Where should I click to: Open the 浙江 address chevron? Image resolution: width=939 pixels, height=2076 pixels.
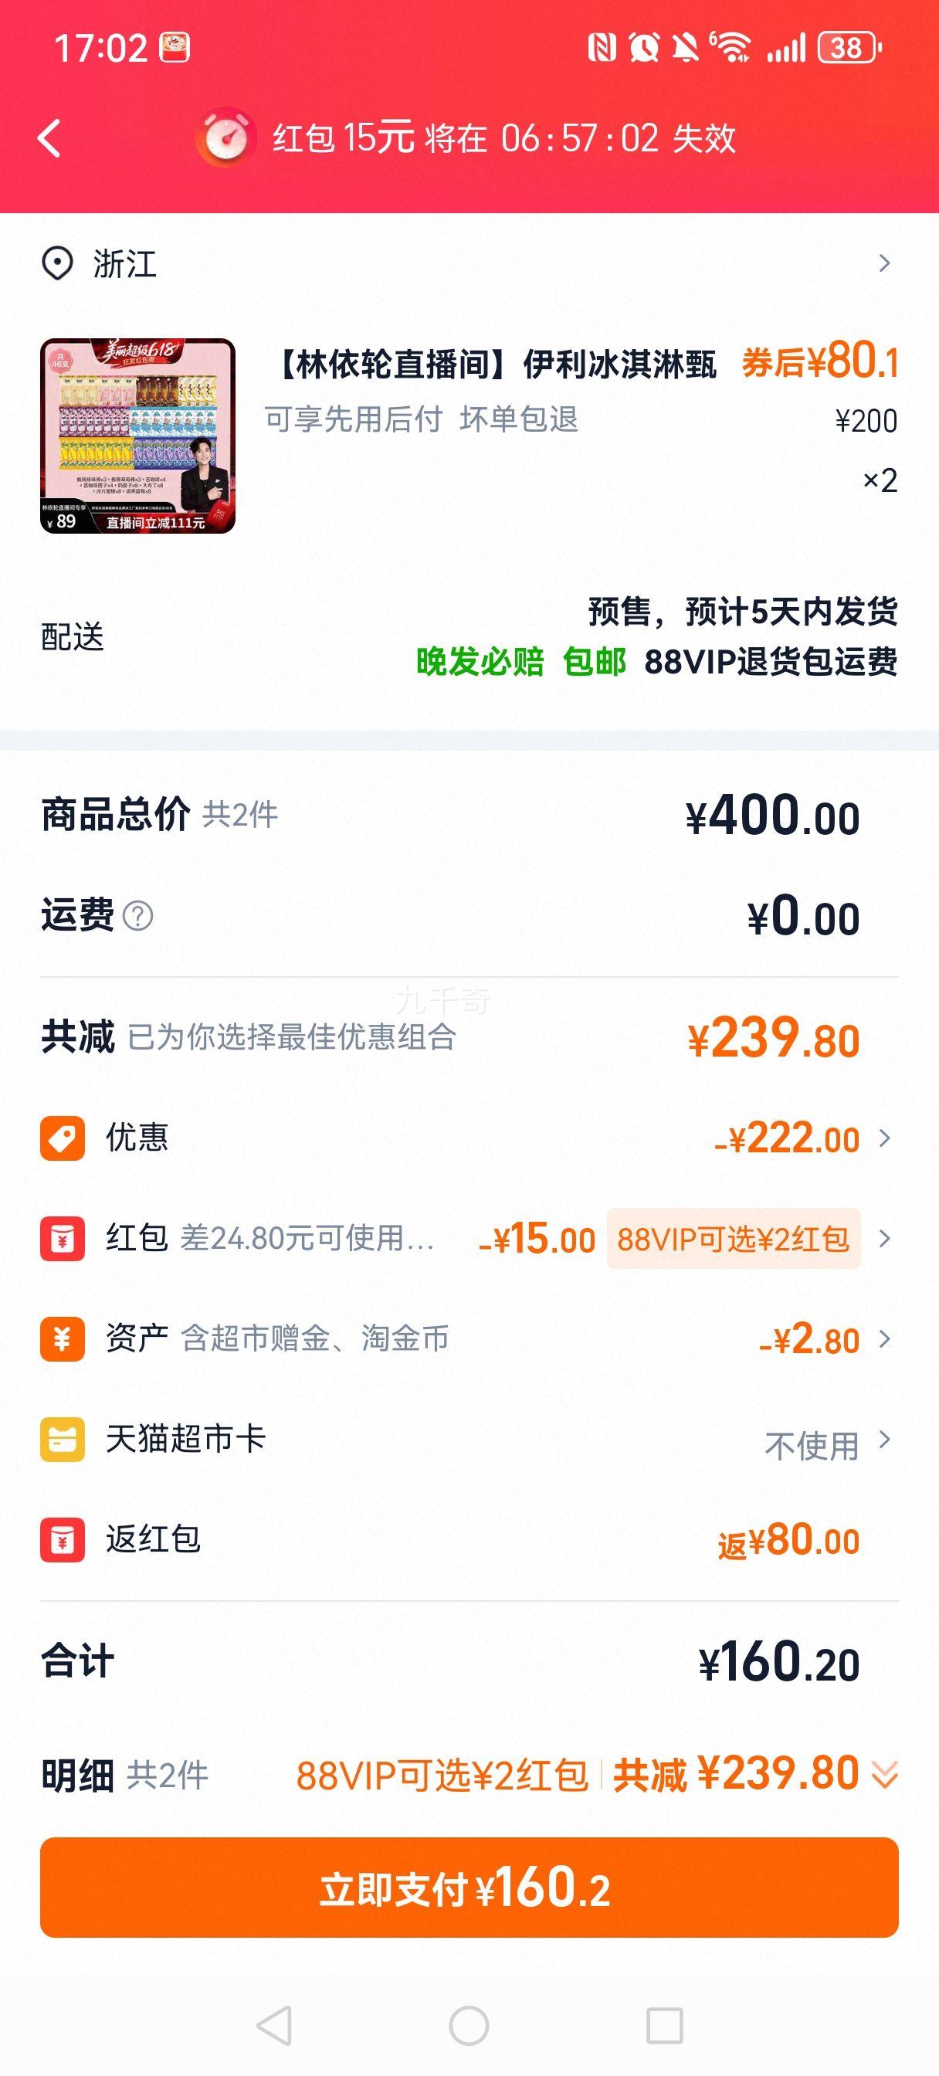(x=884, y=263)
